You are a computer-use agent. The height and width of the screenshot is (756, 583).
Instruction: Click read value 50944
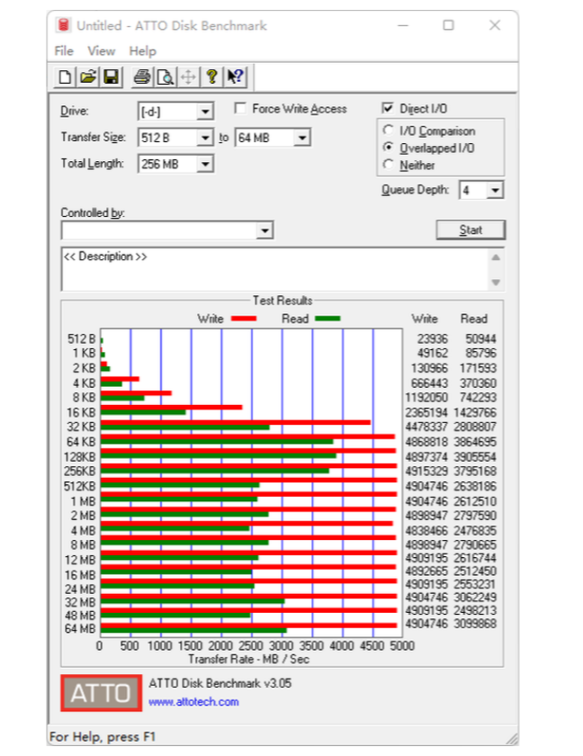pyautogui.click(x=480, y=339)
